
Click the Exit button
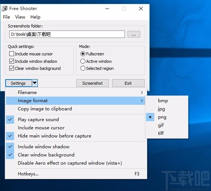[x=128, y=83]
